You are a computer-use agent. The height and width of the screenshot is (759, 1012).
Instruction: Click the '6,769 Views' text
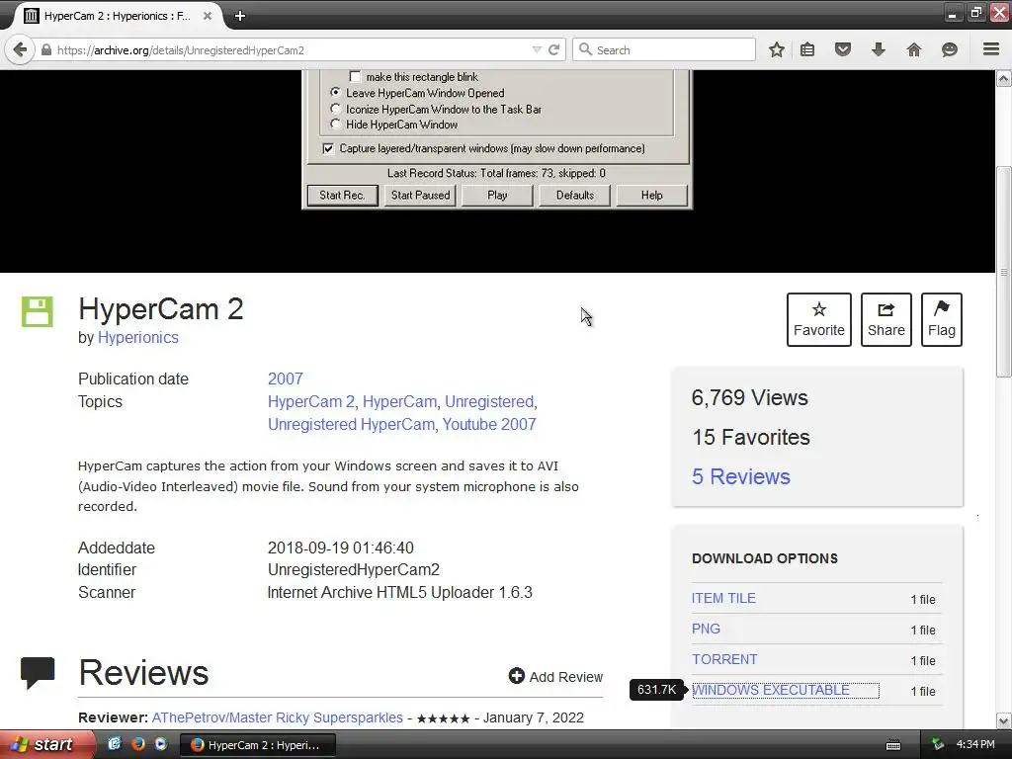(749, 397)
